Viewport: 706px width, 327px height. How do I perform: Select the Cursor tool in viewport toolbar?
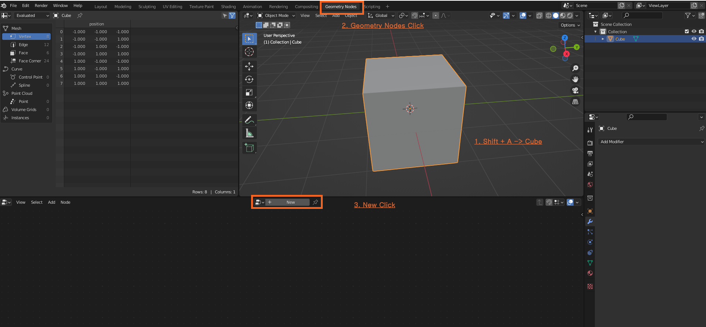tap(249, 52)
